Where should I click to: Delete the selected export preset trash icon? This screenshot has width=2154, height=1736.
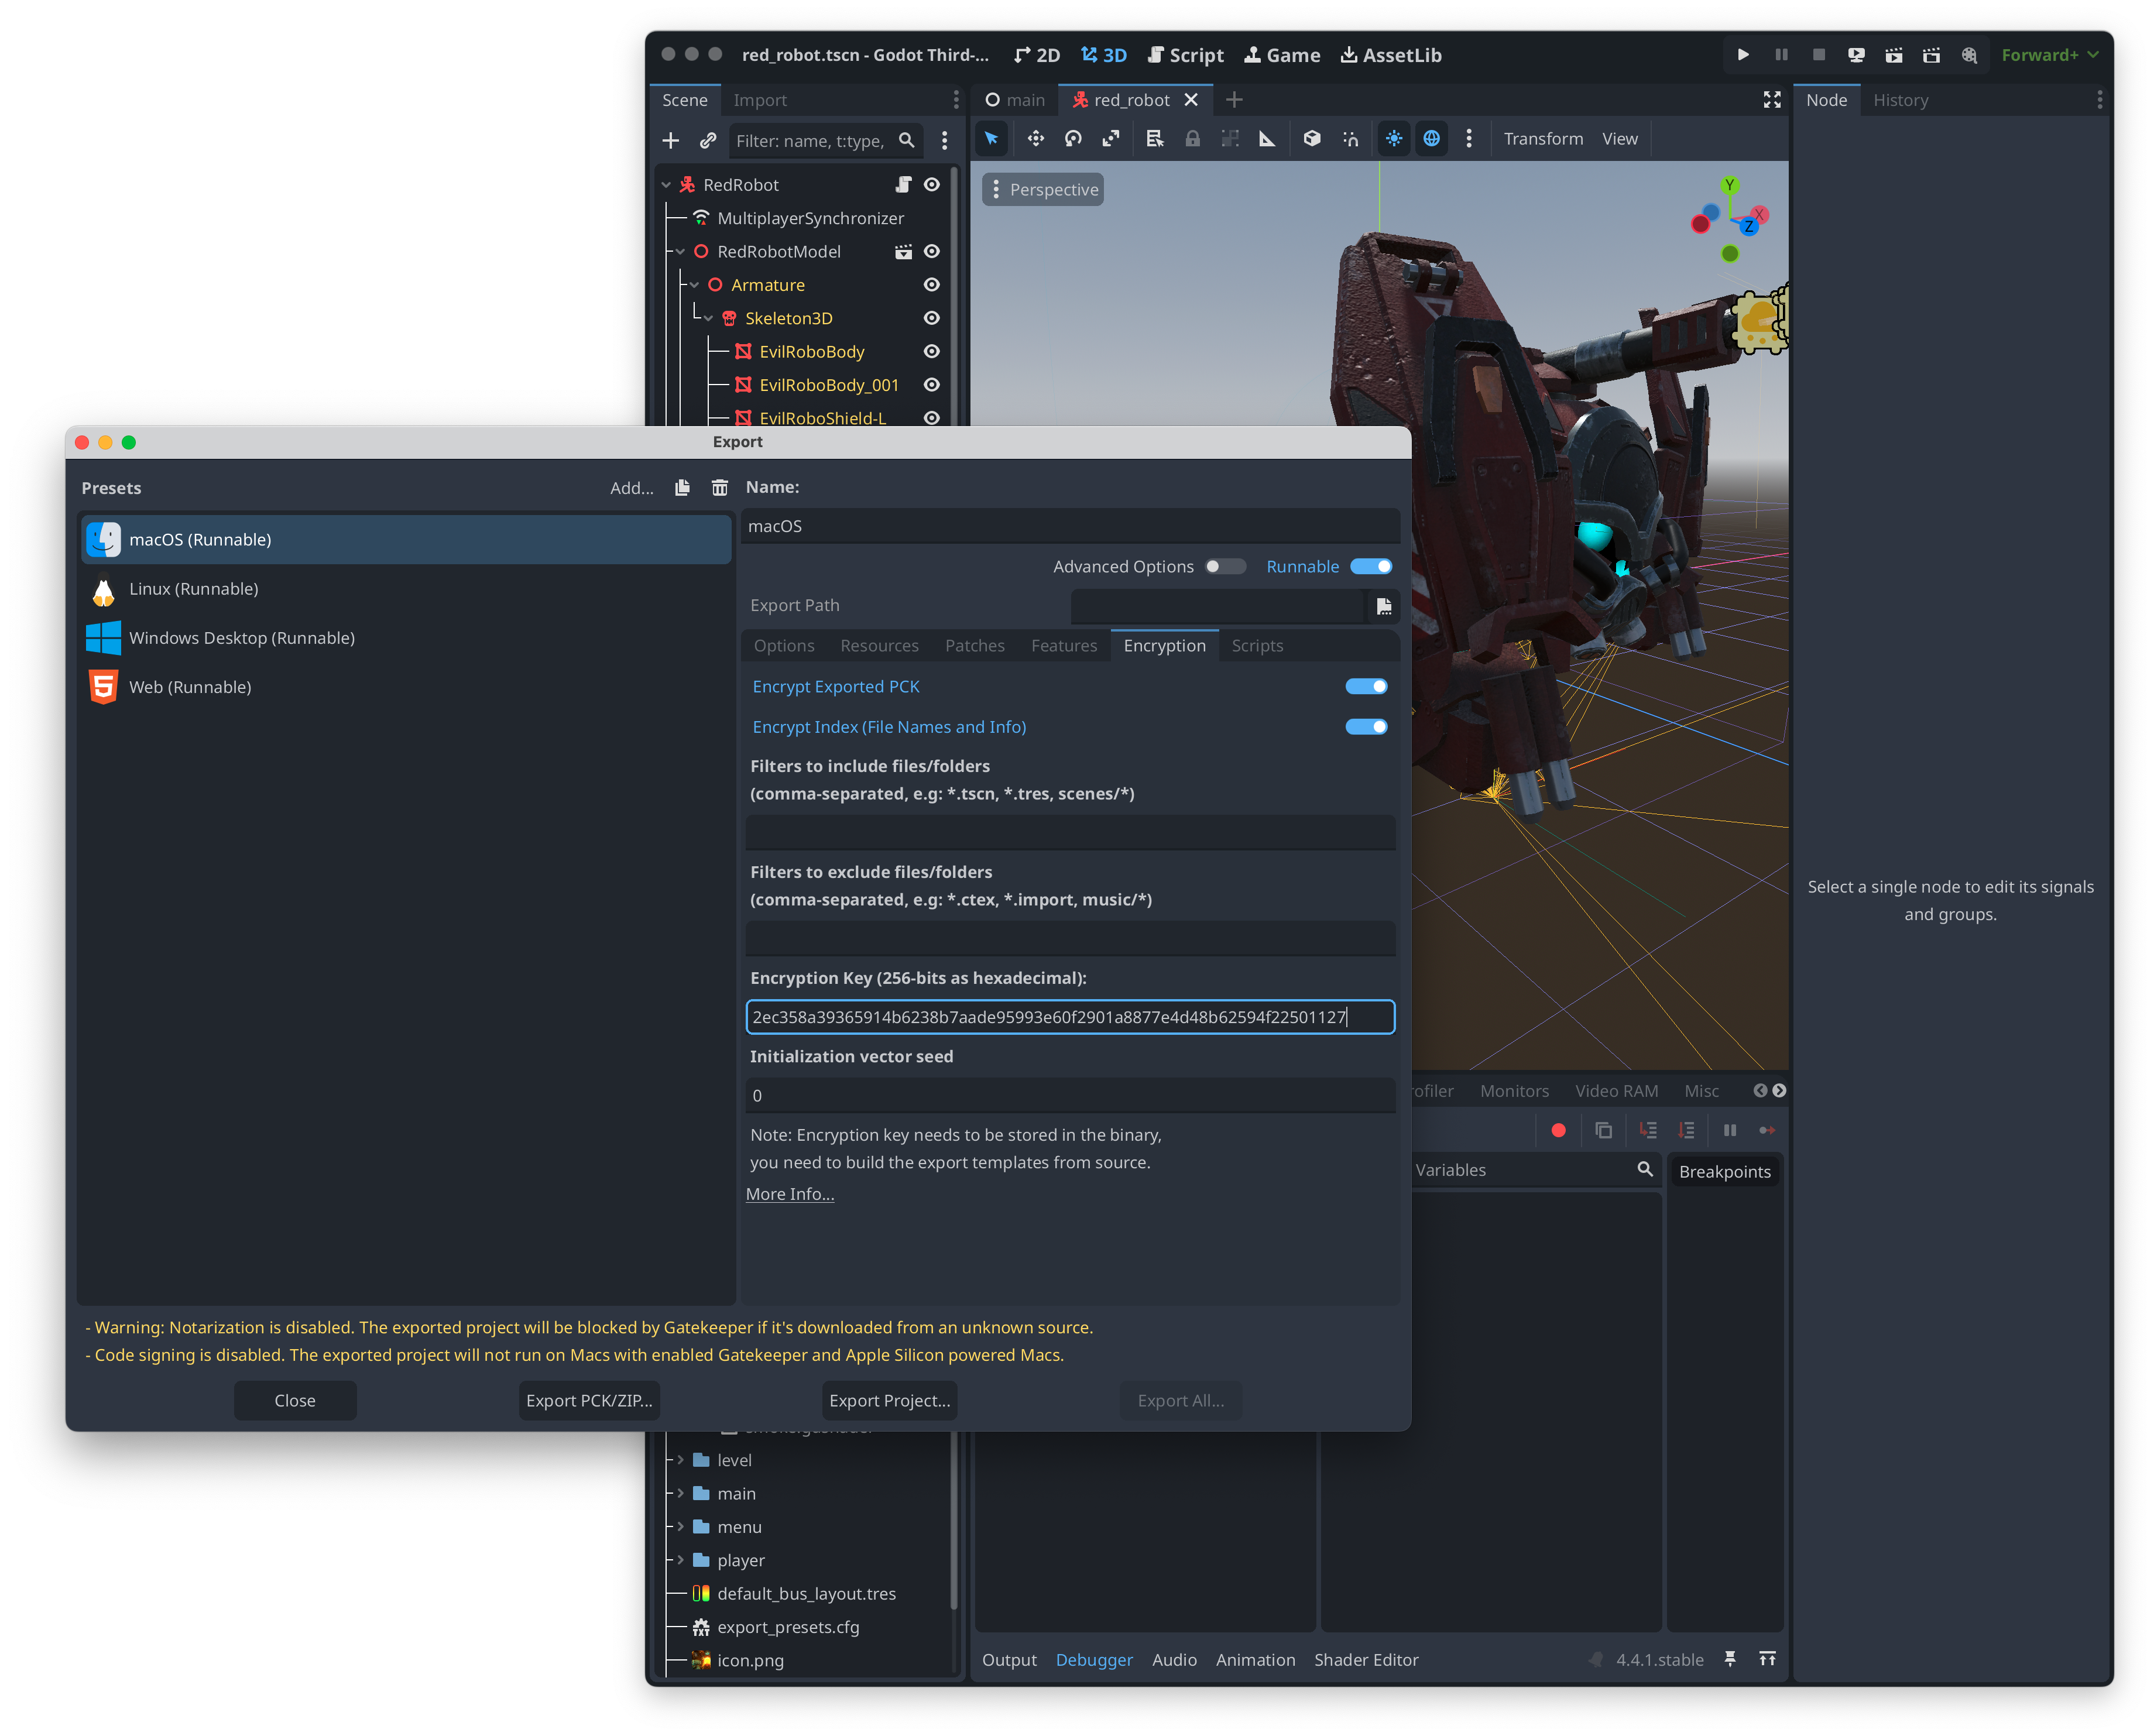719,488
